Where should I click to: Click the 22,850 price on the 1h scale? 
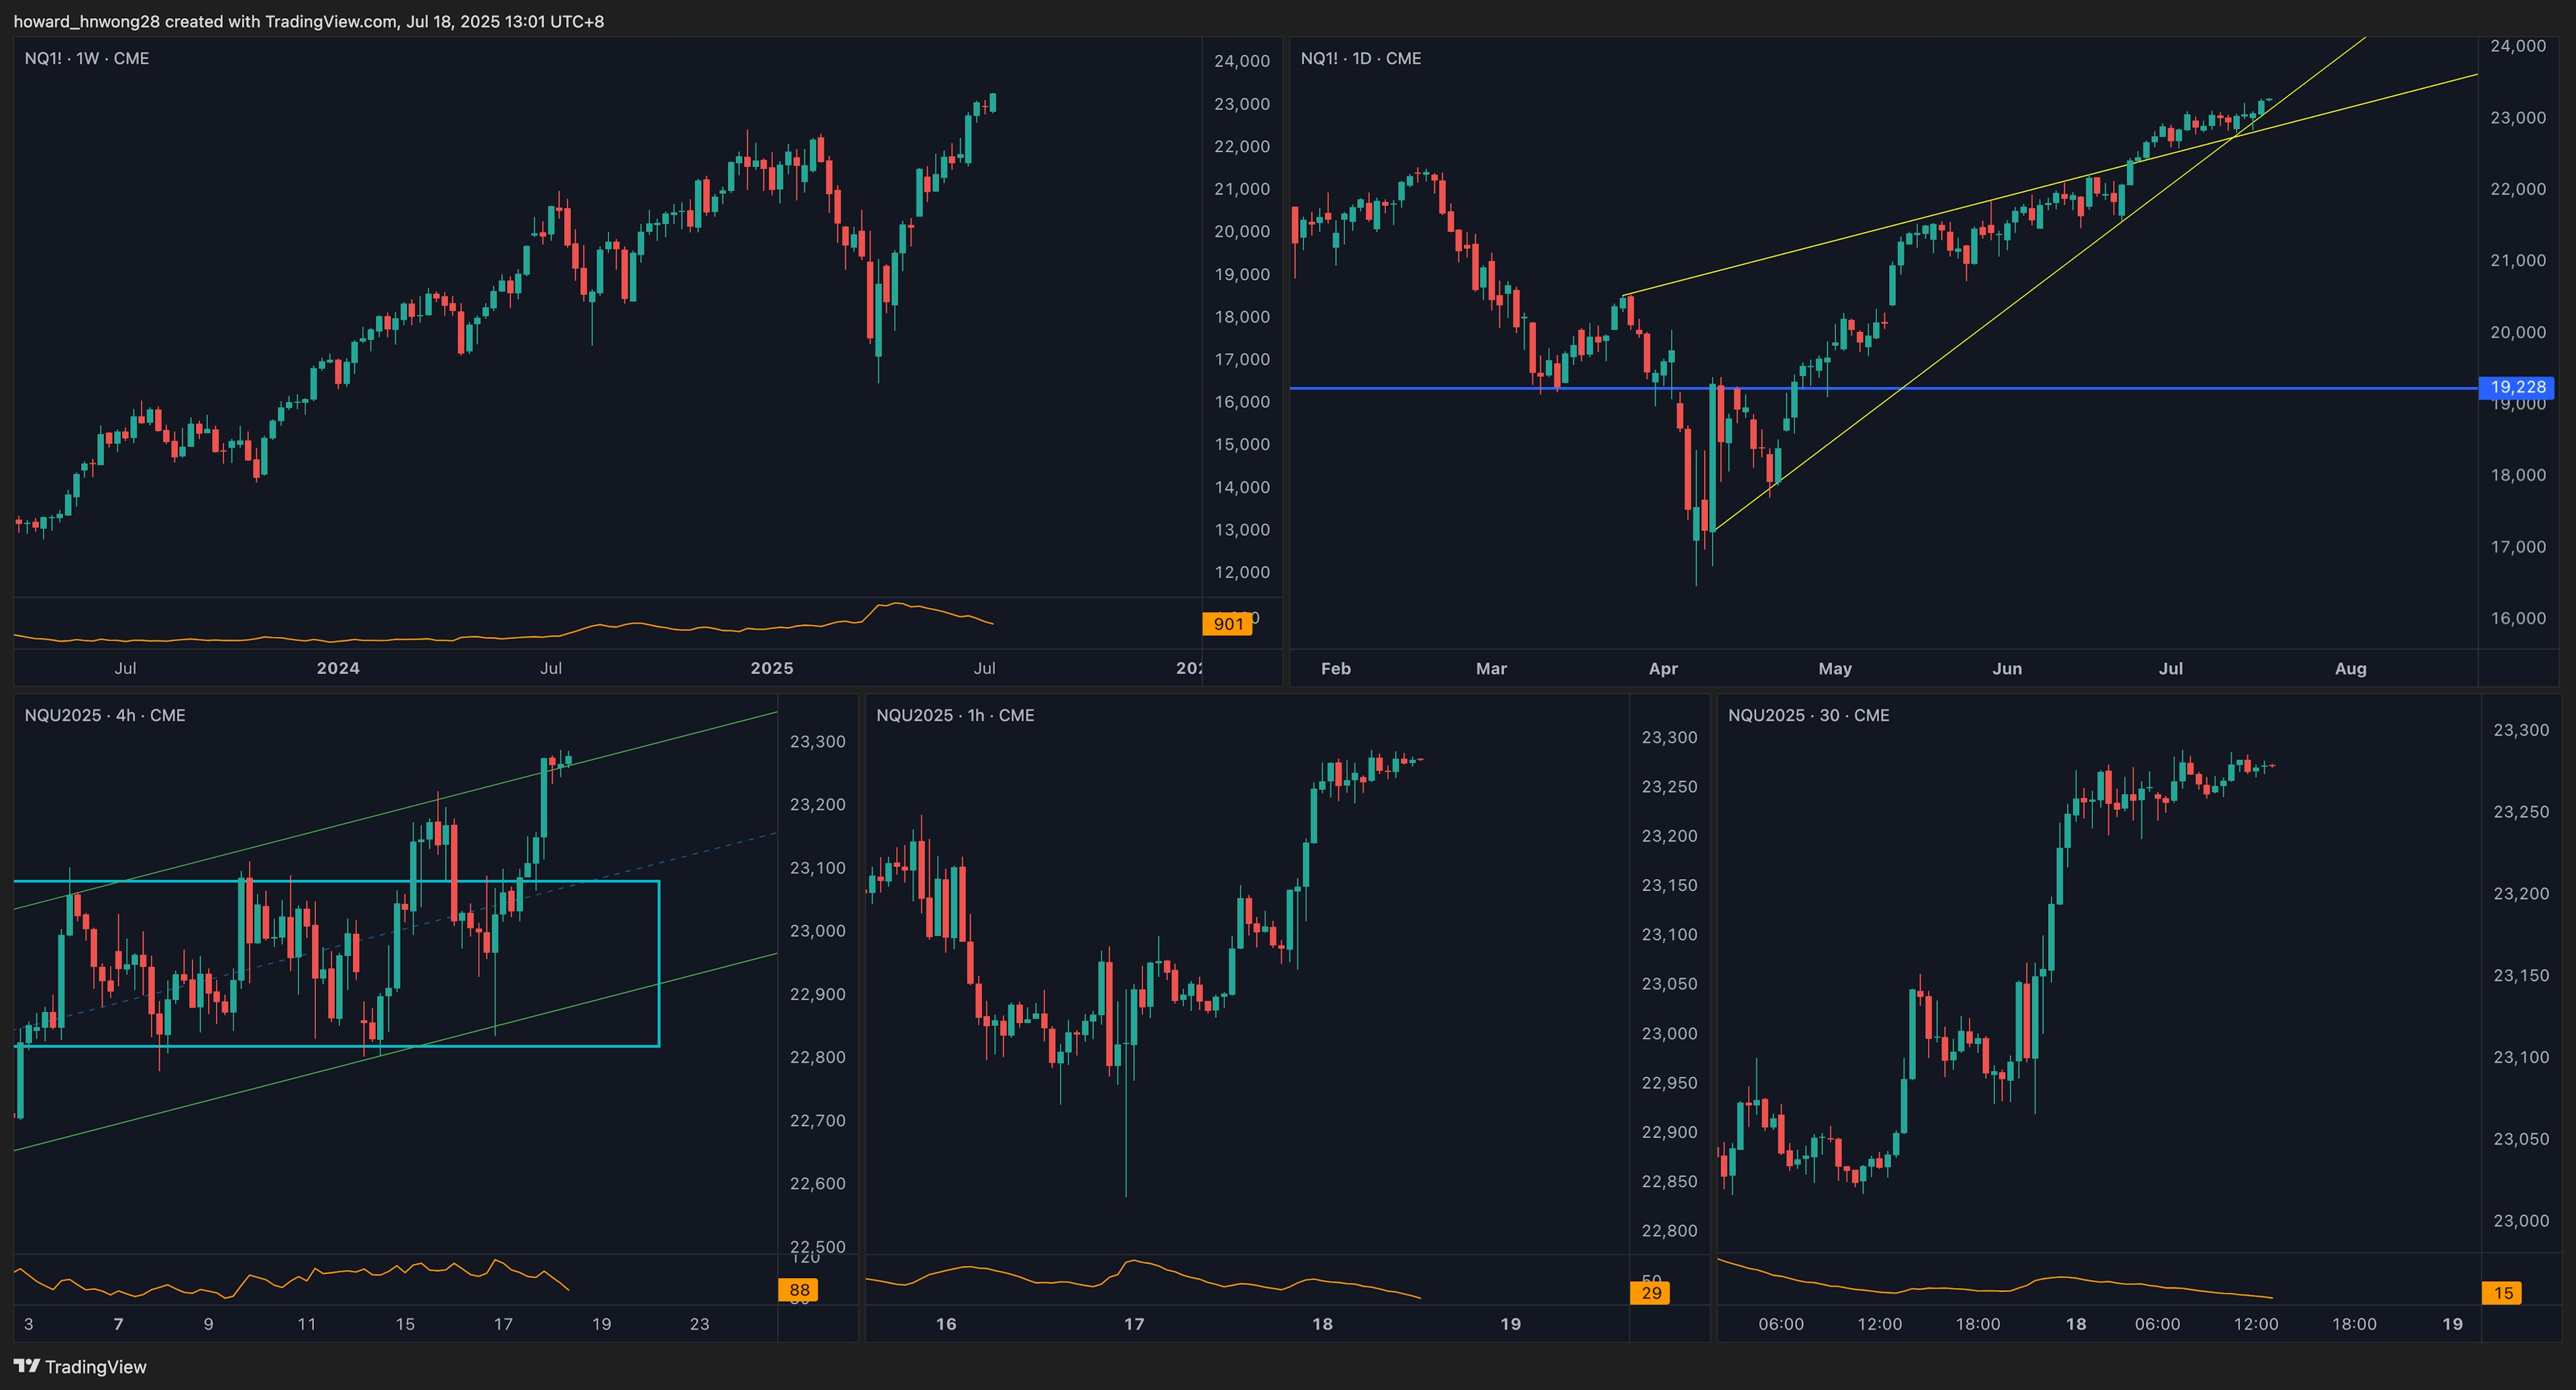(x=1669, y=1182)
